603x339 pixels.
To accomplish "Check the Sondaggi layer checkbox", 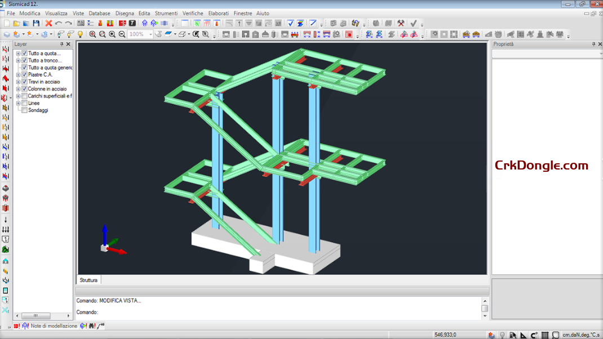I will coord(24,110).
